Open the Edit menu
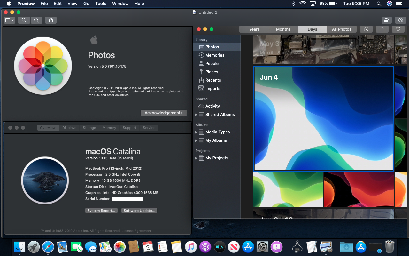Viewport: 409px width, 256px height. (x=58, y=4)
